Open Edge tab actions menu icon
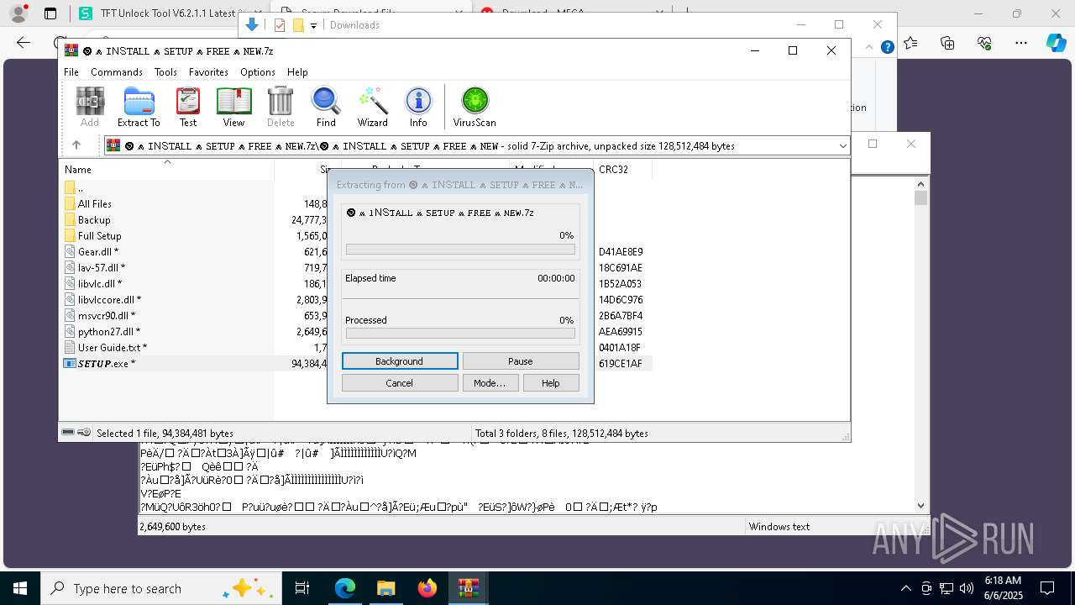Image resolution: width=1075 pixels, height=605 pixels. 50,13
